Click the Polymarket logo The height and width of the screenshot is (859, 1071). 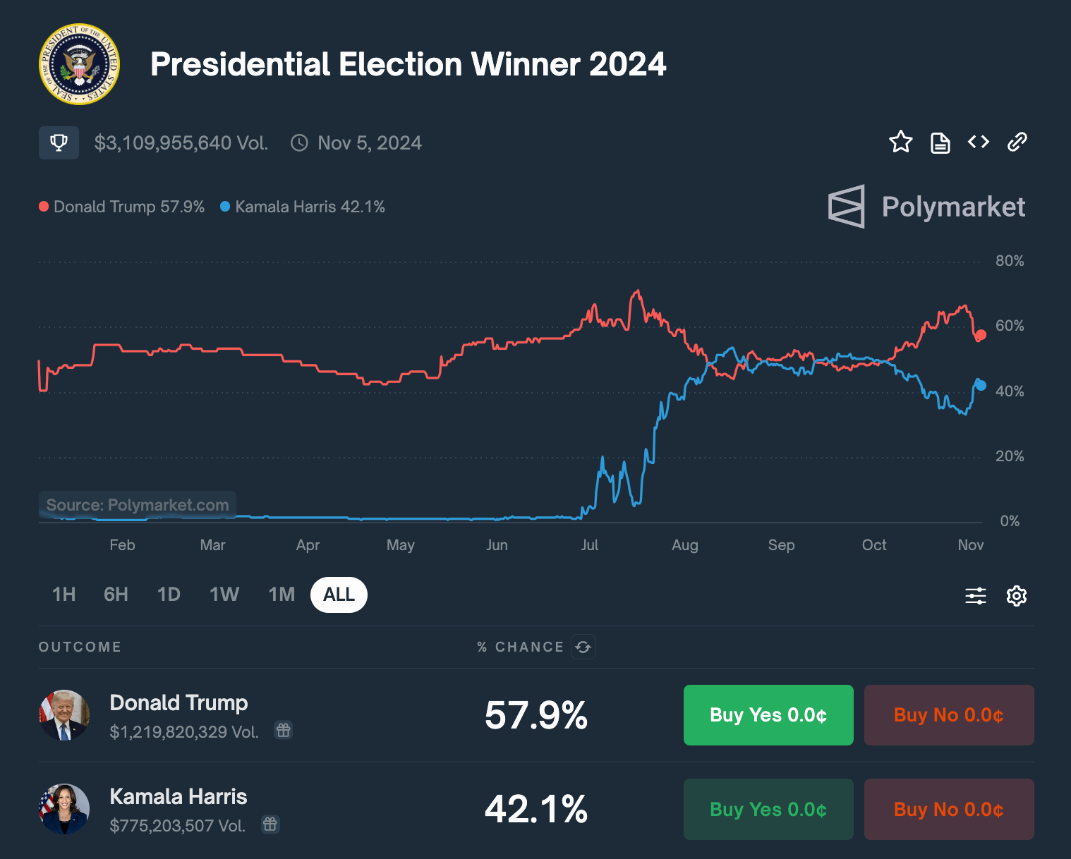pos(926,207)
